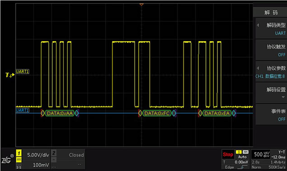
Task: Expand decode settings down arrow
Action: click(283, 97)
